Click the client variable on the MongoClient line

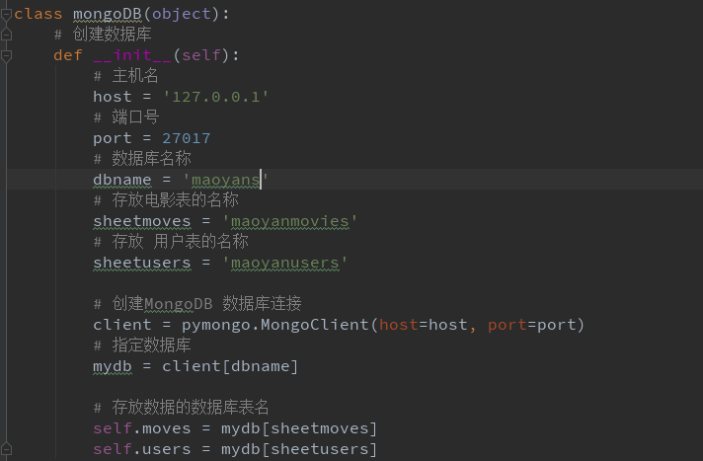click(x=122, y=325)
